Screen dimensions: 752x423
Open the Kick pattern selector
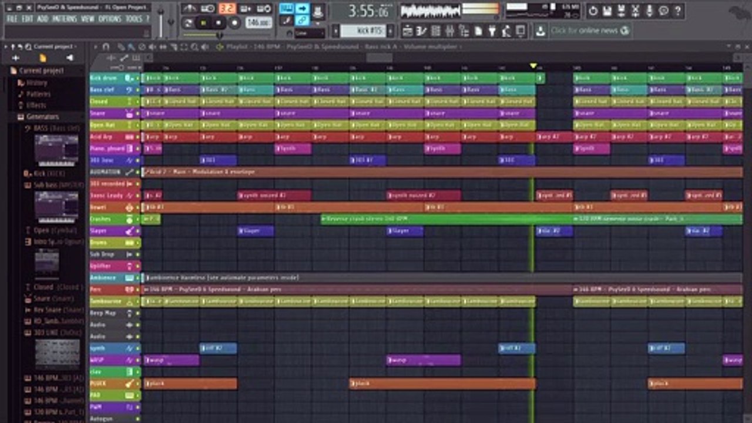[364, 31]
